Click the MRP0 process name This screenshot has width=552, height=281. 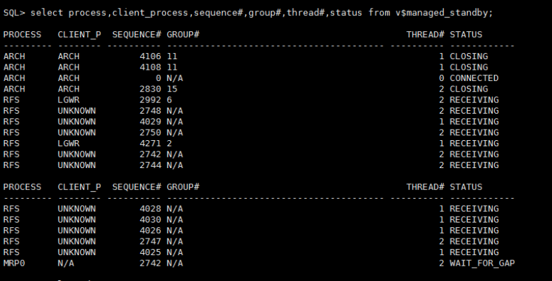[14, 263]
